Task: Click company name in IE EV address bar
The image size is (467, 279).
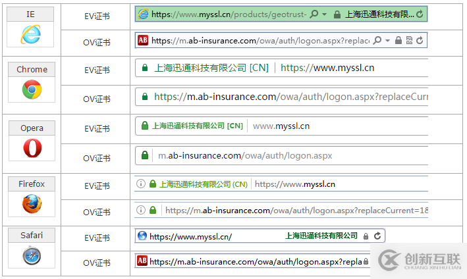Action: [x=379, y=14]
